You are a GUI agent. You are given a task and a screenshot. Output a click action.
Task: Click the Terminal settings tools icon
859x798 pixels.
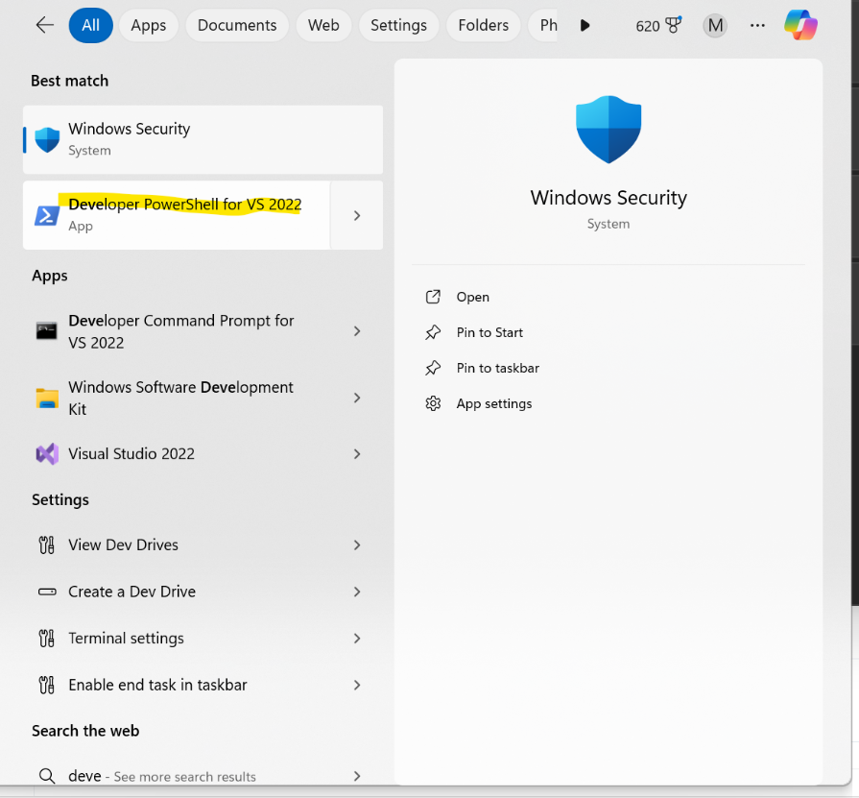pyautogui.click(x=47, y=638)
